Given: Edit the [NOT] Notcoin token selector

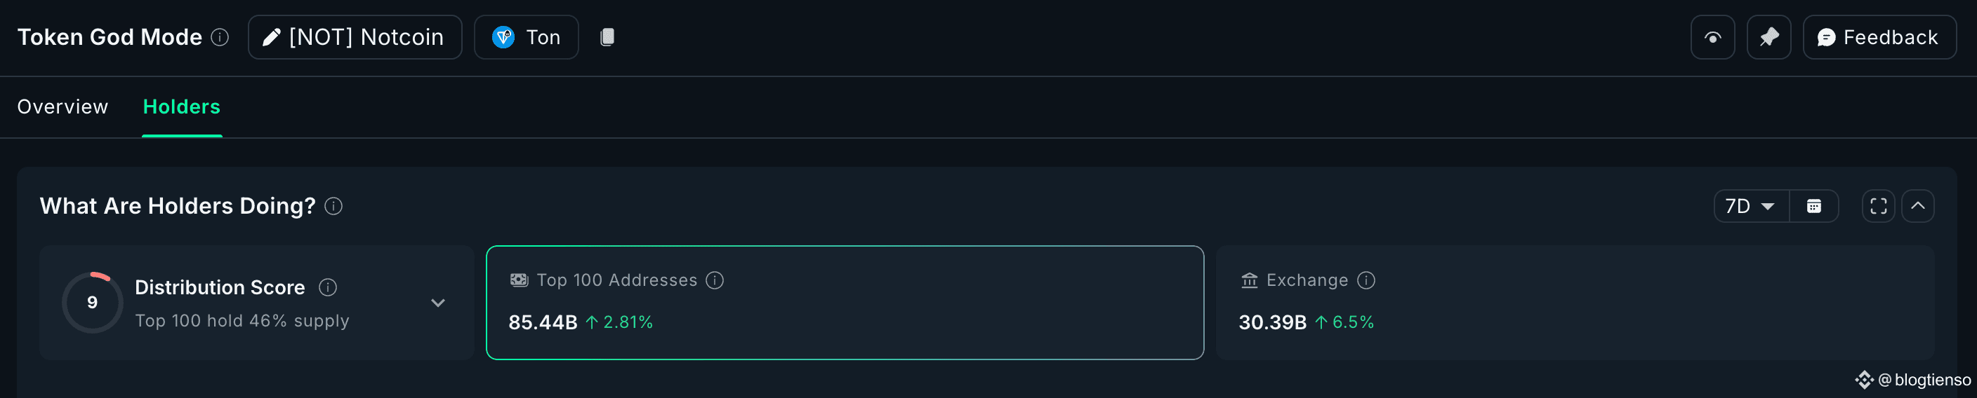Looking at the screenshot, I should [355, 36].
